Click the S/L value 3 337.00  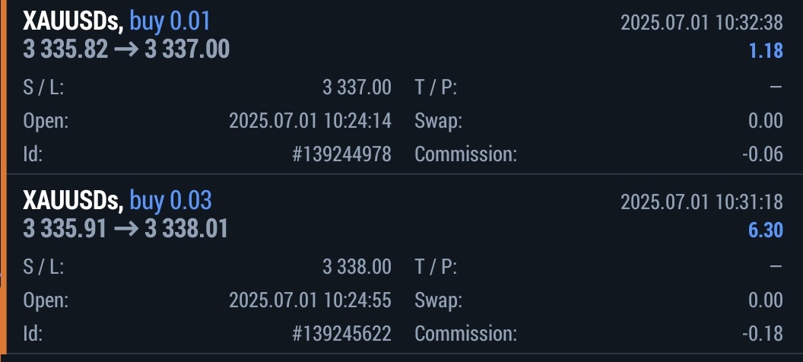pos(357,87)
